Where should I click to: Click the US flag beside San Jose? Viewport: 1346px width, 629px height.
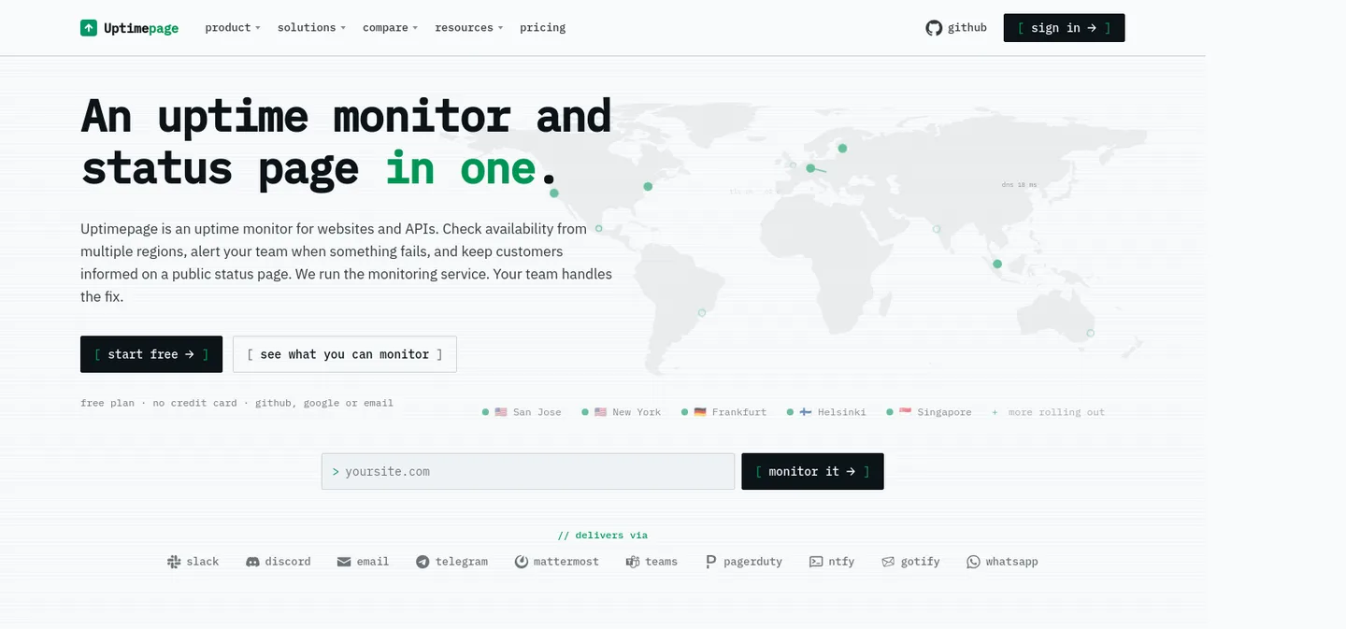[x=501, y=412]
